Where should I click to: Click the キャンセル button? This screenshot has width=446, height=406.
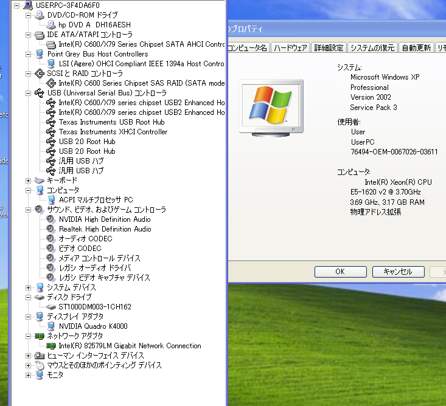coord(398,272)
